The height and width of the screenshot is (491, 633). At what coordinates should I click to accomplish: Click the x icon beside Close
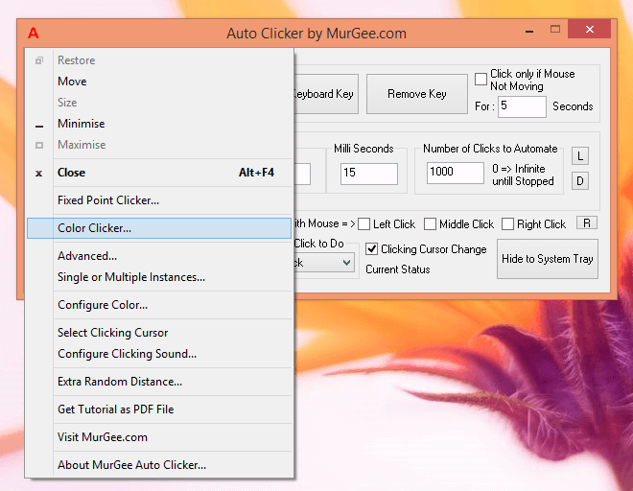click(38, 174)
